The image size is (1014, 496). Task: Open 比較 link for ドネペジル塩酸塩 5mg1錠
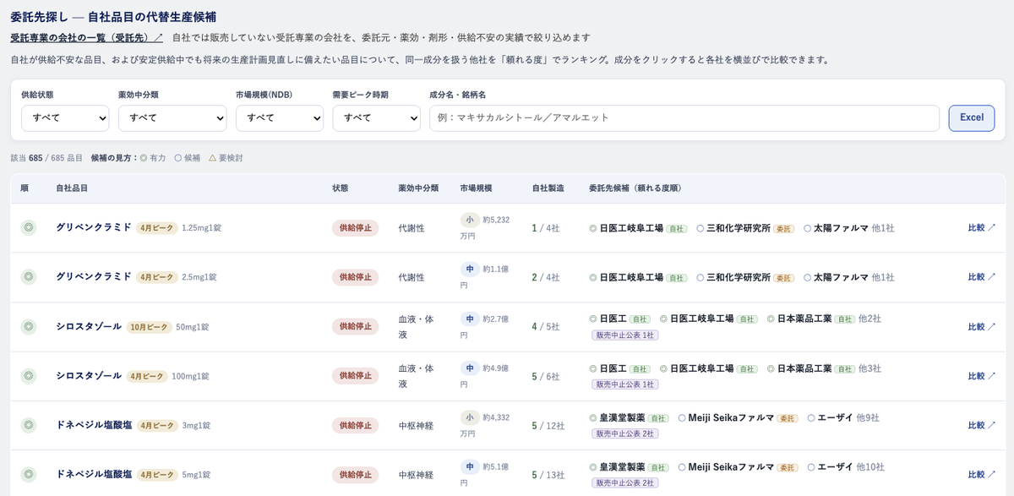click(982, 475)
